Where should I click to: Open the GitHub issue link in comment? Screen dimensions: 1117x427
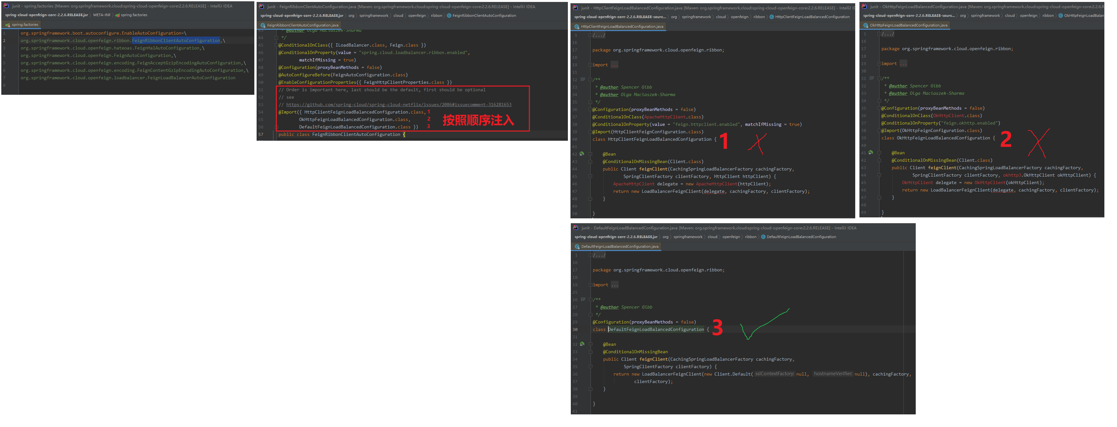point(399,104)
